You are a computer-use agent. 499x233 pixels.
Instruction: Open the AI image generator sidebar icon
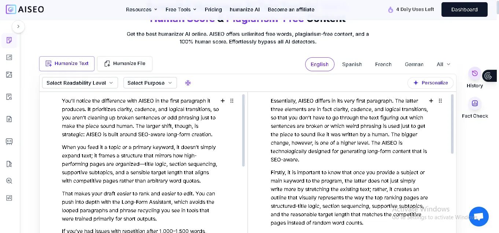(x=9, y=75)
